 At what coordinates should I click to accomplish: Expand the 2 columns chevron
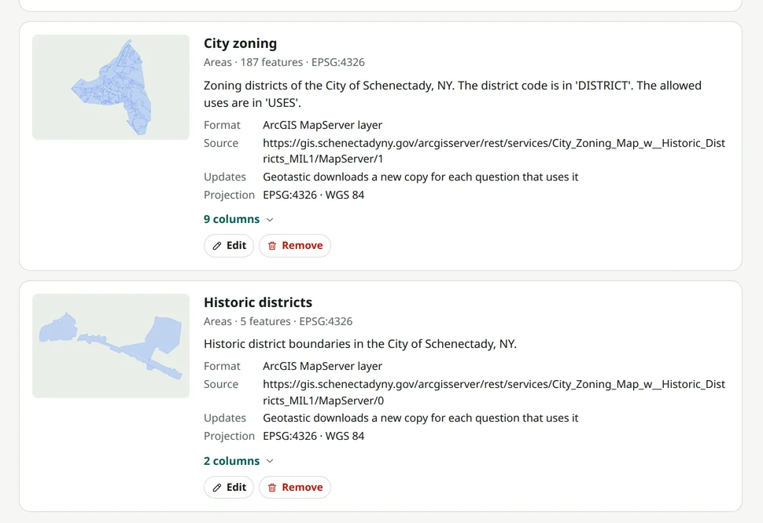(x=270, y=461)
